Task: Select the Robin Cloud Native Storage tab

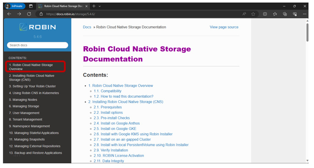Action: (x=61, y=6)
